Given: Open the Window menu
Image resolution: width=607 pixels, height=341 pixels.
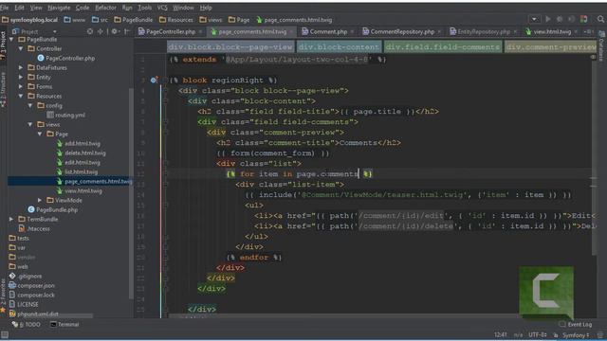Looking at the screenshot, I should 183,8.
